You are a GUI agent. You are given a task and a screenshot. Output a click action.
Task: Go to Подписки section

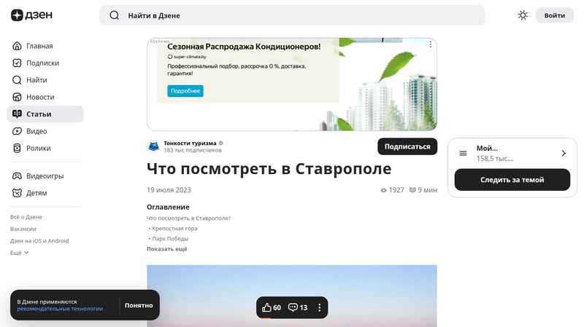(x=42, y=63)
